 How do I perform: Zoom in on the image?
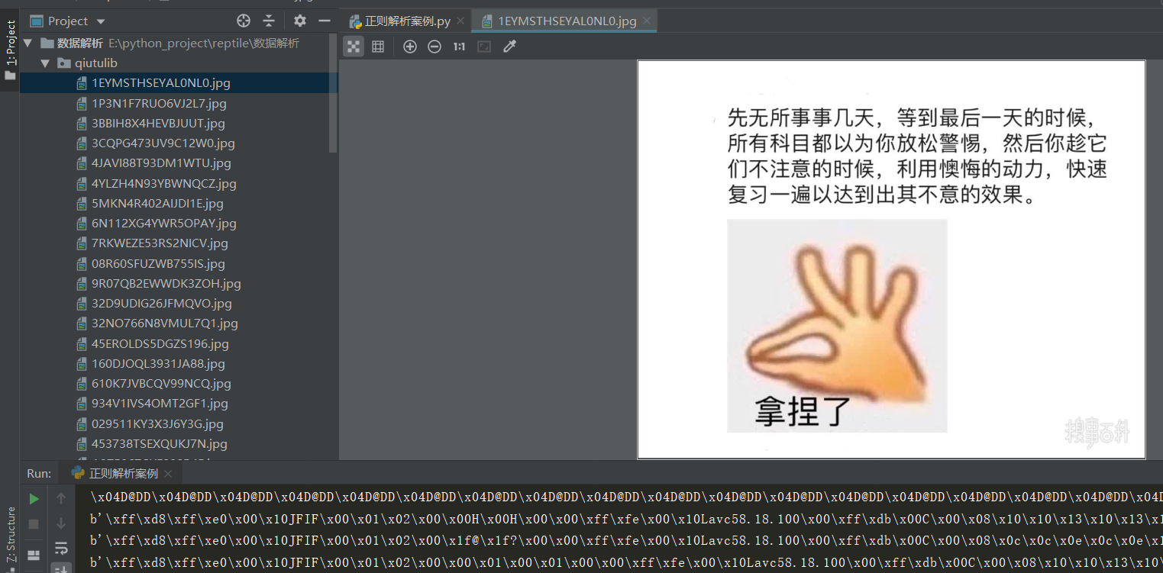pyautogui.click(x=410, y=47)
